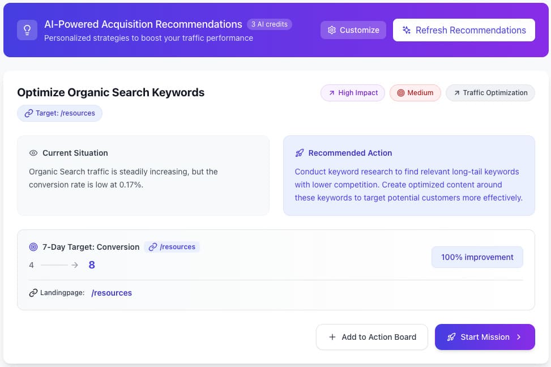Click the Conduct keyword research recommendation text
The image size is (551, 367).
pyautogui.click(x=409, y=185)
